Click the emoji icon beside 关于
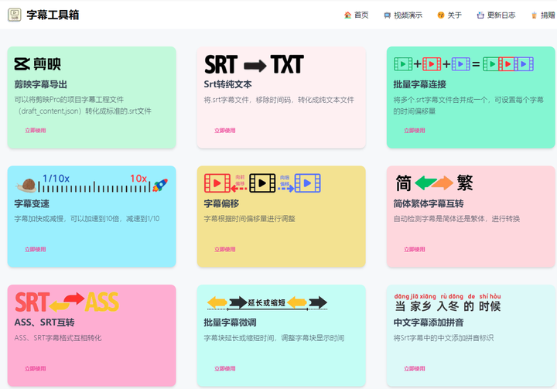Image resolution: width=557 pixels, height=389 pixels. 441,15
